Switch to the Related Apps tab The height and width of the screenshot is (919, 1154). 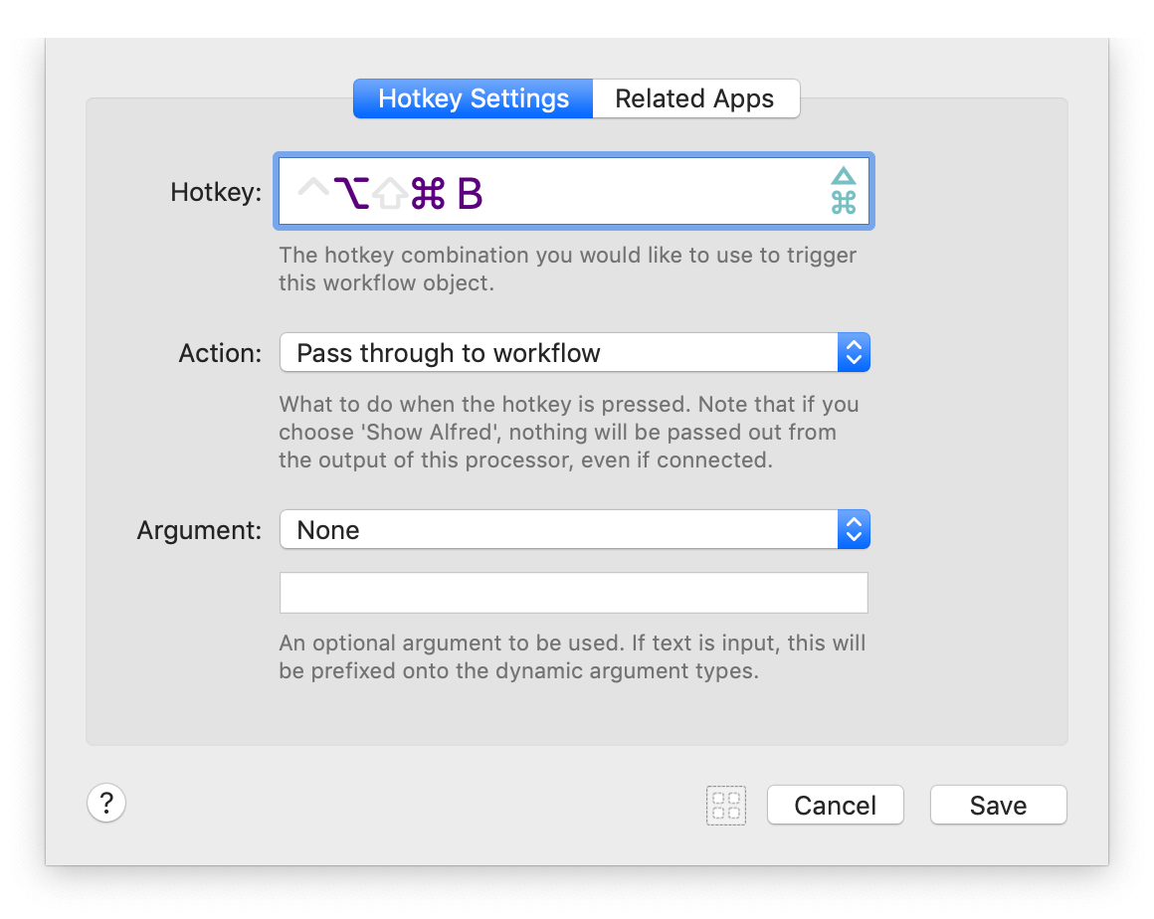point(695,98)
